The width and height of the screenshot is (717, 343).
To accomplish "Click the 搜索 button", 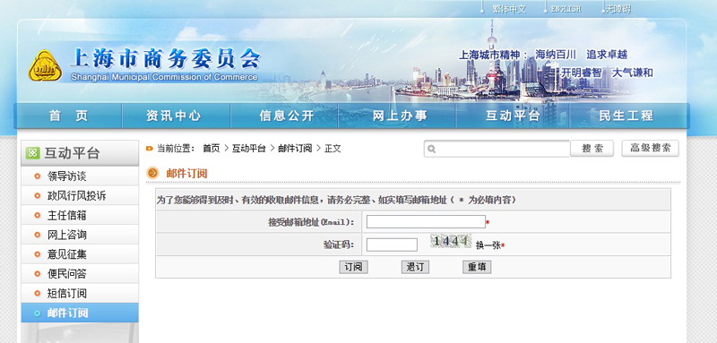I will [x=592, y=149].
